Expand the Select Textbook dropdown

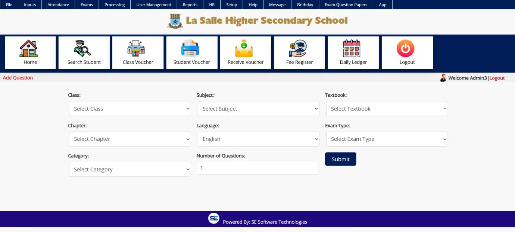tap(387, 109)
